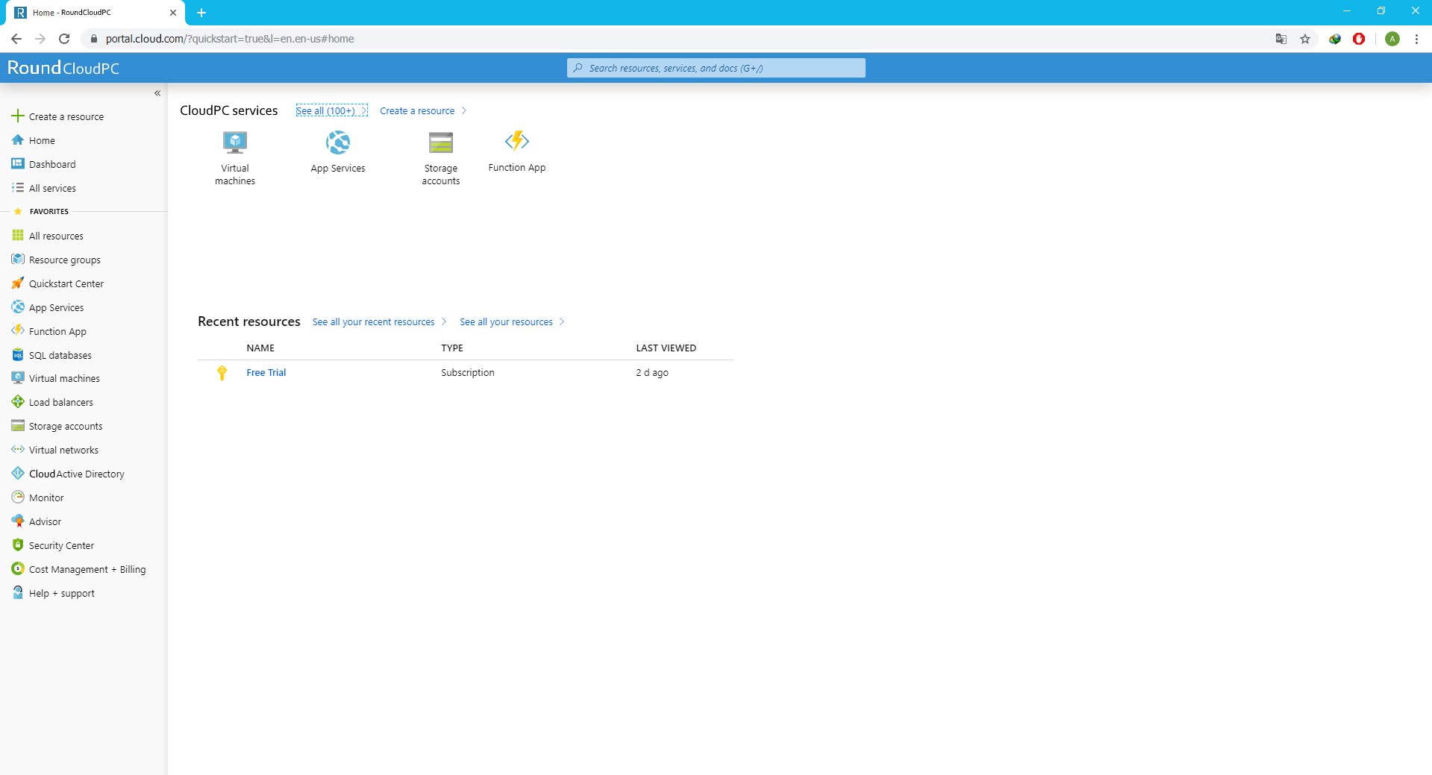Reload the current page
The image size is (1432, 775).
64,39
